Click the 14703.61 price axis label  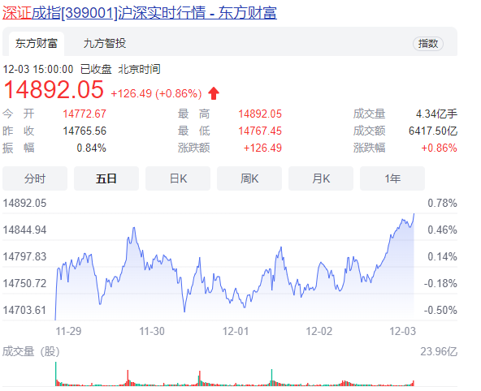click(x=24, y=310)
